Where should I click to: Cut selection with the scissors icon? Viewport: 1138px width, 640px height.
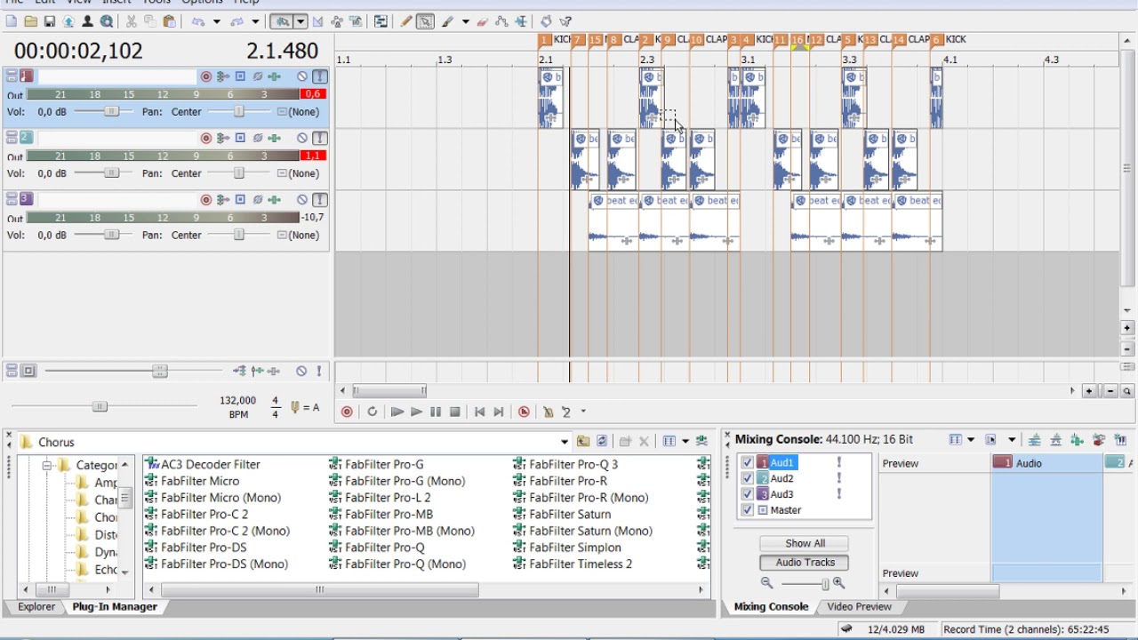[x=132, y=21]
